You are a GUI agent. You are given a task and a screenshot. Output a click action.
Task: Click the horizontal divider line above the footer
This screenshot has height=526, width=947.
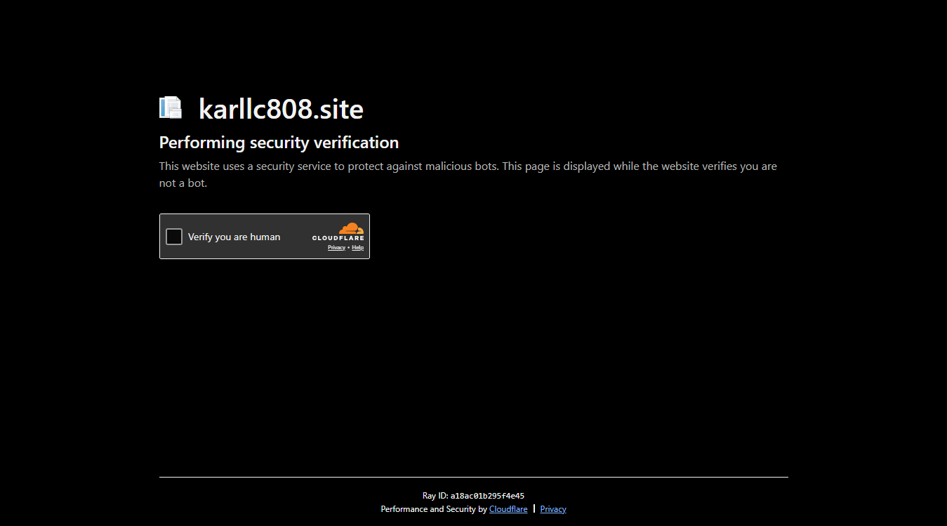(x=474, y=477)
